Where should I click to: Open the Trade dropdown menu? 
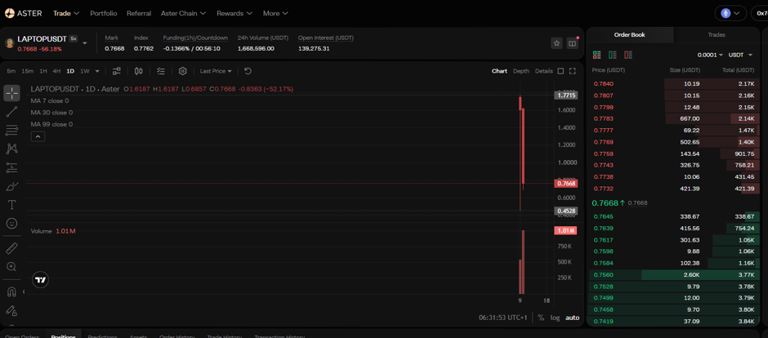(66, 13)
